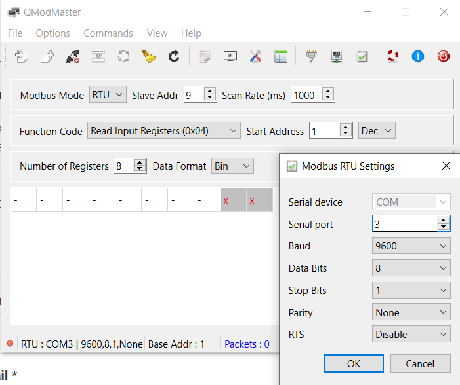Increase the Scan Rate value
Image resolution: width=460 pixels, height=385 pixels.
point(327,91)
